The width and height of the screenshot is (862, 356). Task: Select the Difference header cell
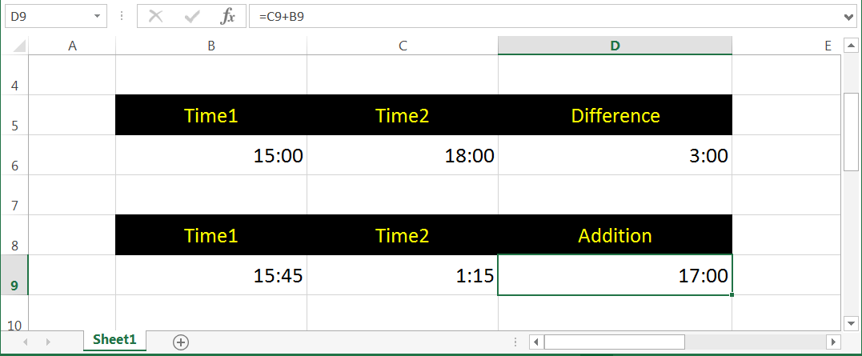click(x=615, y=115)
